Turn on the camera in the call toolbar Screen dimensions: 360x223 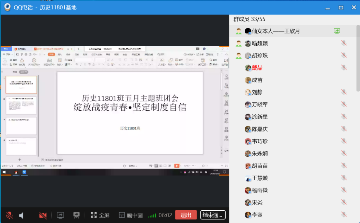[x=43, y=215]
